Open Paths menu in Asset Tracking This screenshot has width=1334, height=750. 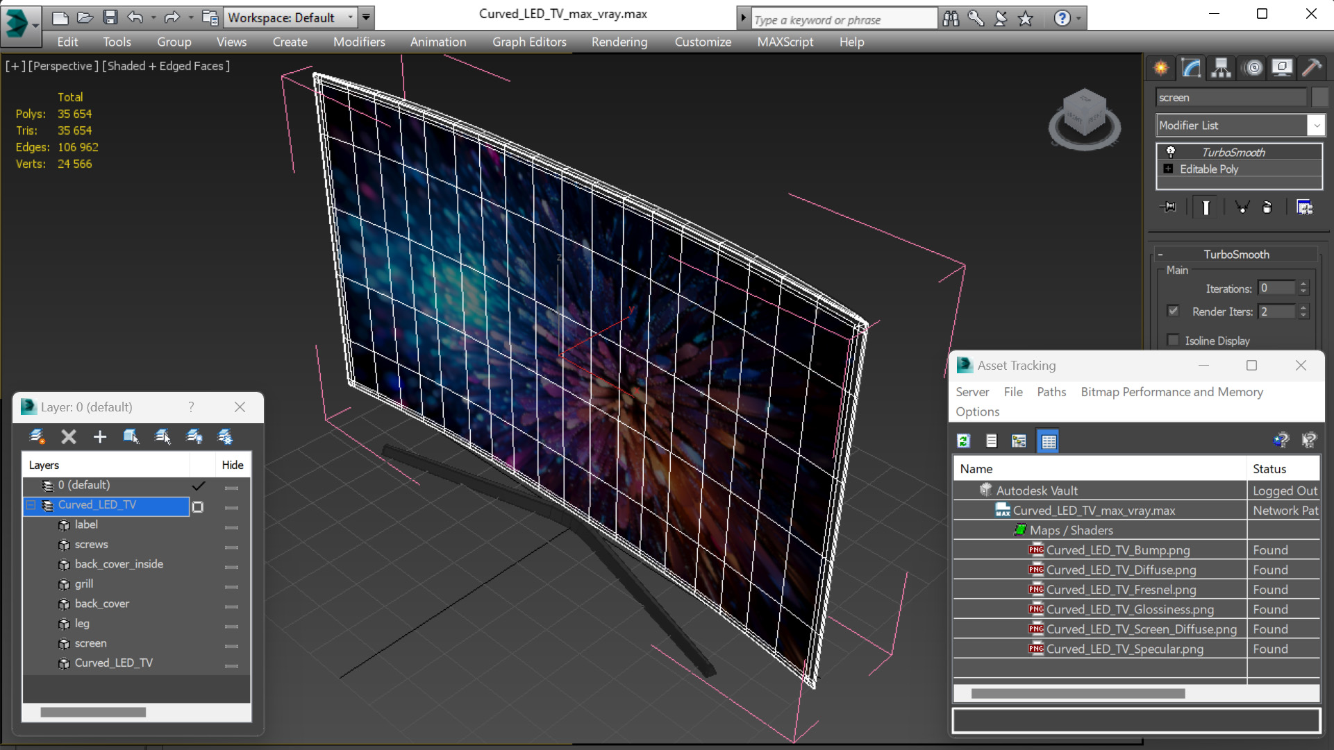(1051, 392)
